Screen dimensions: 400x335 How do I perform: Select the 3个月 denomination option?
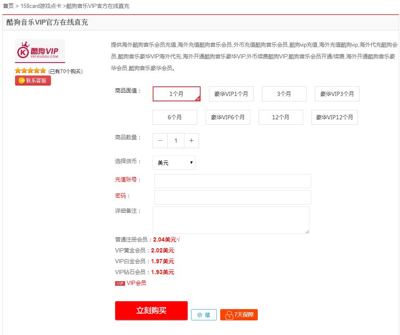click(284, 94)
